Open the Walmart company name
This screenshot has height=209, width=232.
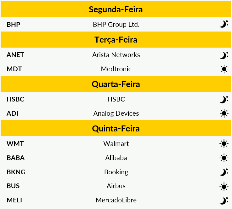[x=116, y=144]
